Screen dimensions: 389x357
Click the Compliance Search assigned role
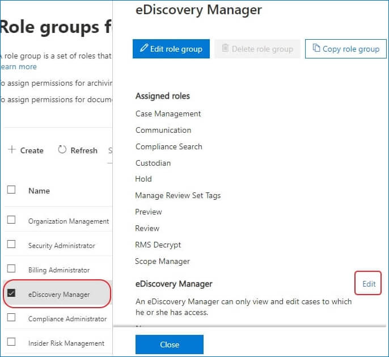click(169, 147)
